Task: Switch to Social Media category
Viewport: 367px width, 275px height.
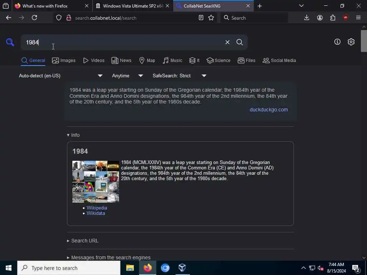Action: coord(279,60)
